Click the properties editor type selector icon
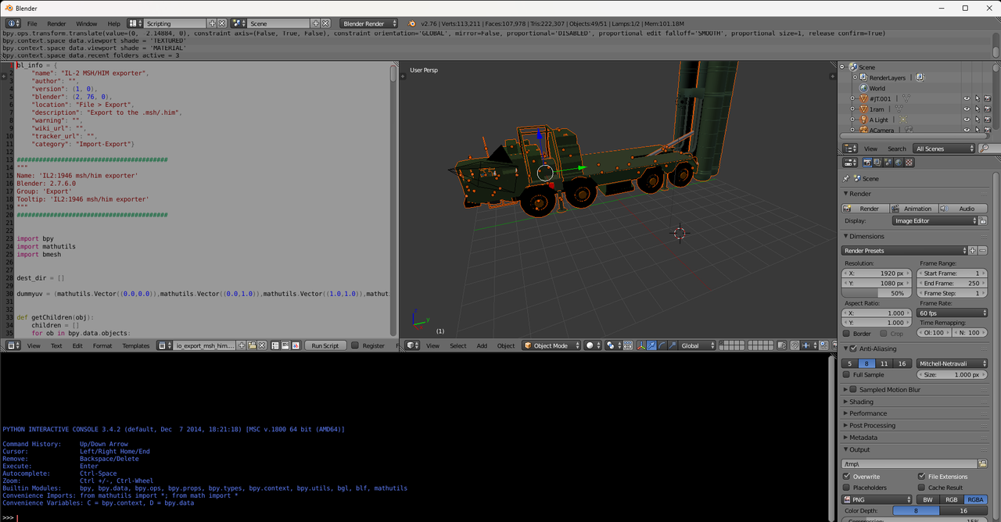Image resolution: width=1001 pixels, height=522 pixels. point(850,163)
